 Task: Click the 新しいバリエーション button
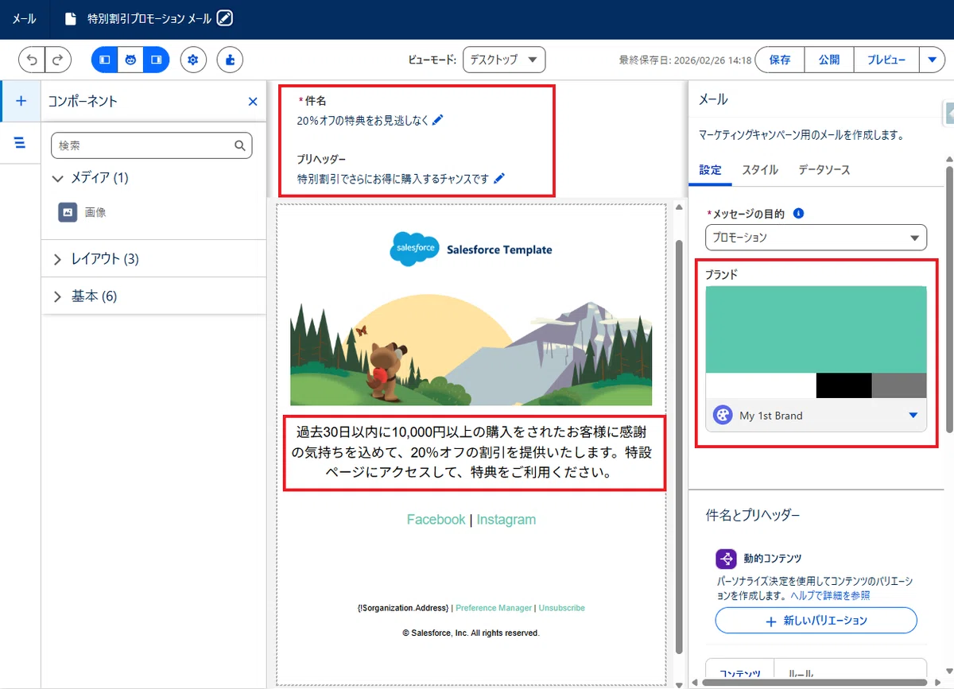tap(816, 621)
